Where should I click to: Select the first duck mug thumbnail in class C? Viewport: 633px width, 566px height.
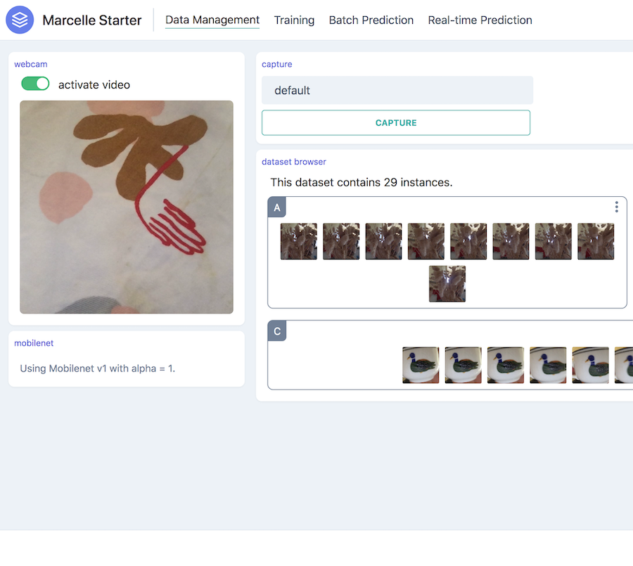(421, 365)
